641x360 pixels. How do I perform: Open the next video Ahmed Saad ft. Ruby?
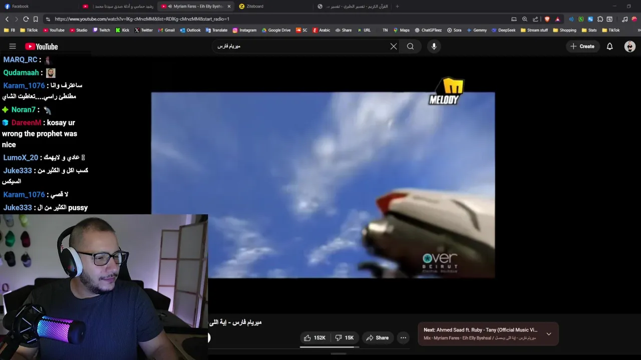480,330
